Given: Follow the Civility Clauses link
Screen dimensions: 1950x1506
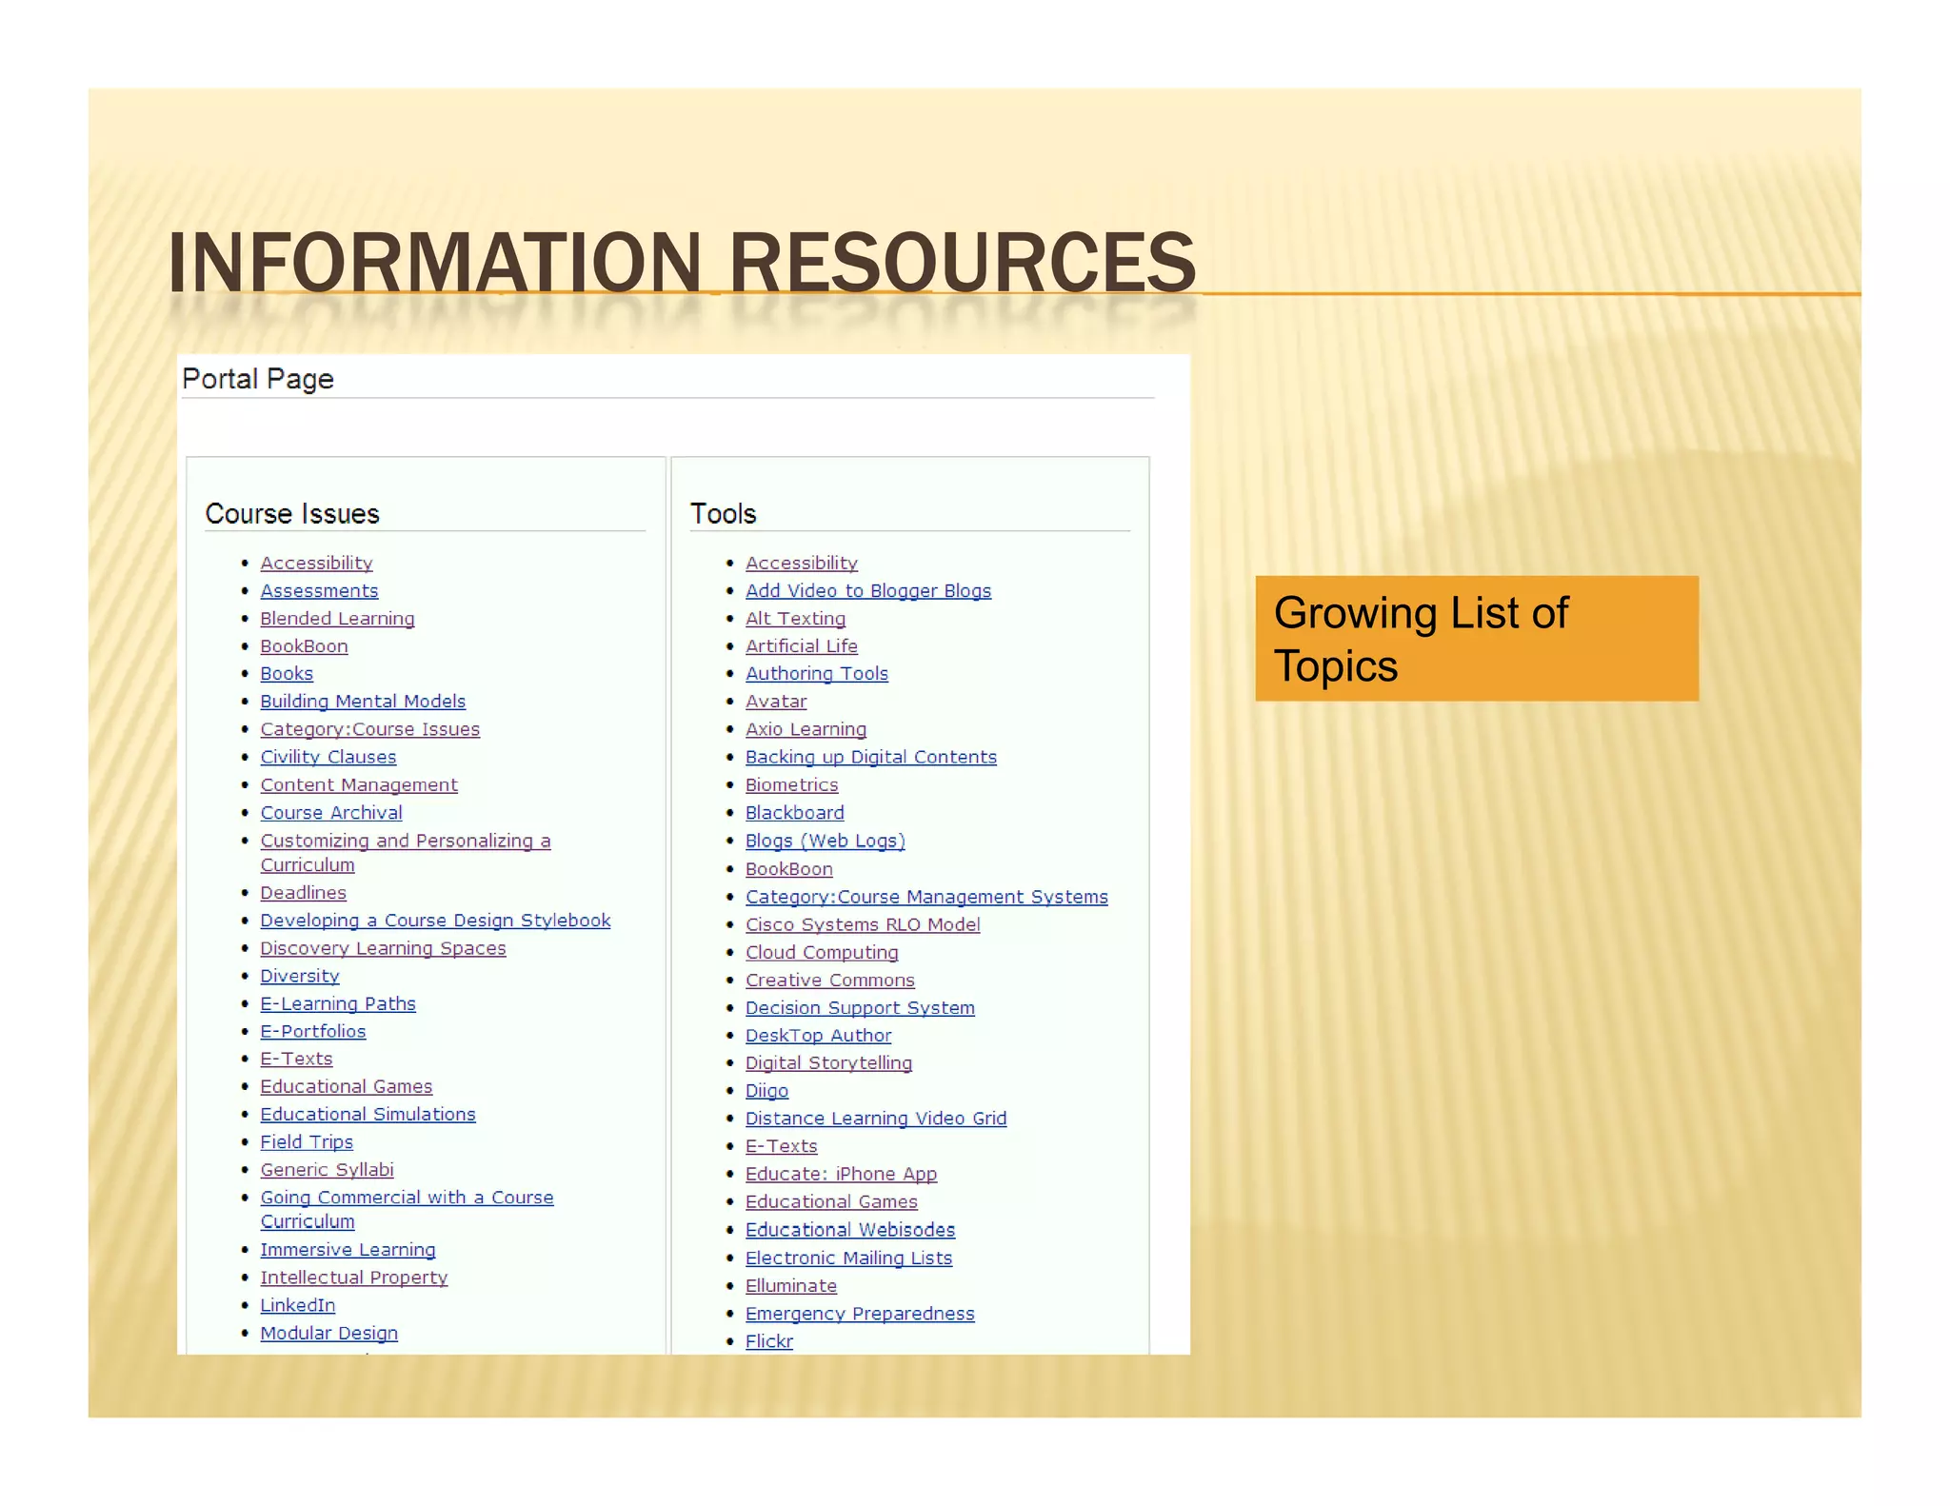Looking at the screenshot, I should [328, 757].
